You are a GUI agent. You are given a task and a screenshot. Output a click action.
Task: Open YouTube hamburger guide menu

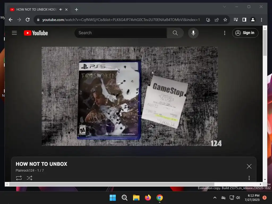[x=14, y=33]
